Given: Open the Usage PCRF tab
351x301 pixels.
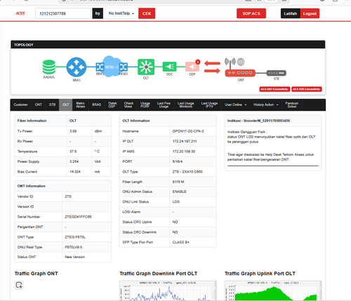Looking at the screenshot, I should point(145,105).
